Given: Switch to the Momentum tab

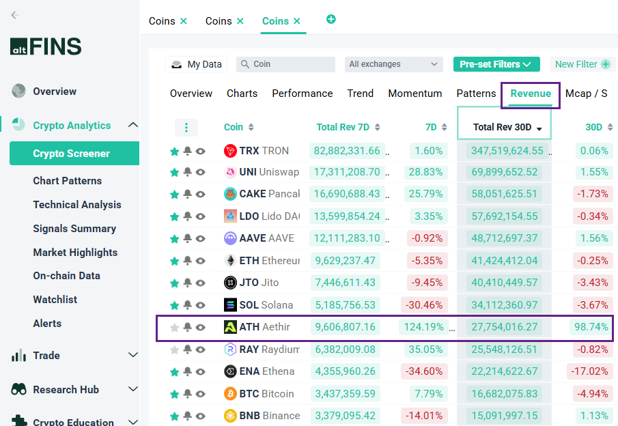Looking at the screenshot, I should [x=415, y=94].
